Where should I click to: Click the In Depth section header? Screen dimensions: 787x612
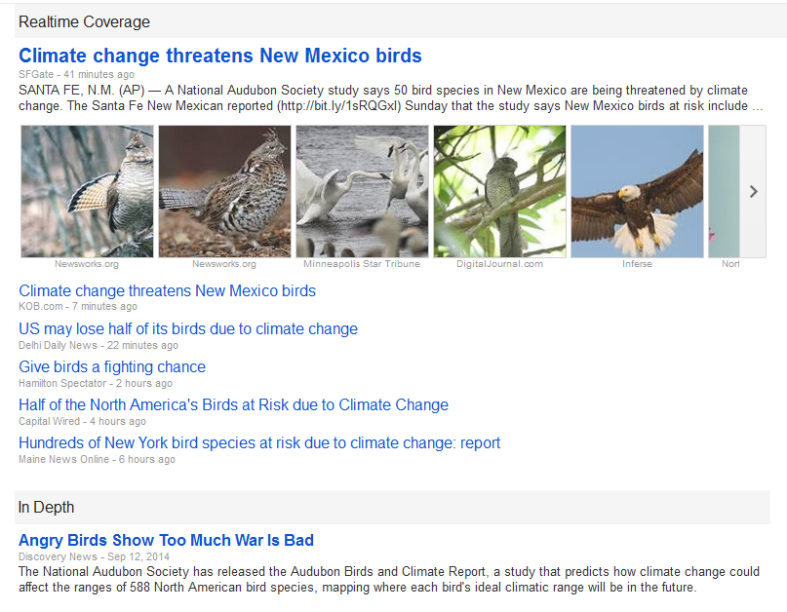coord(47,507)
